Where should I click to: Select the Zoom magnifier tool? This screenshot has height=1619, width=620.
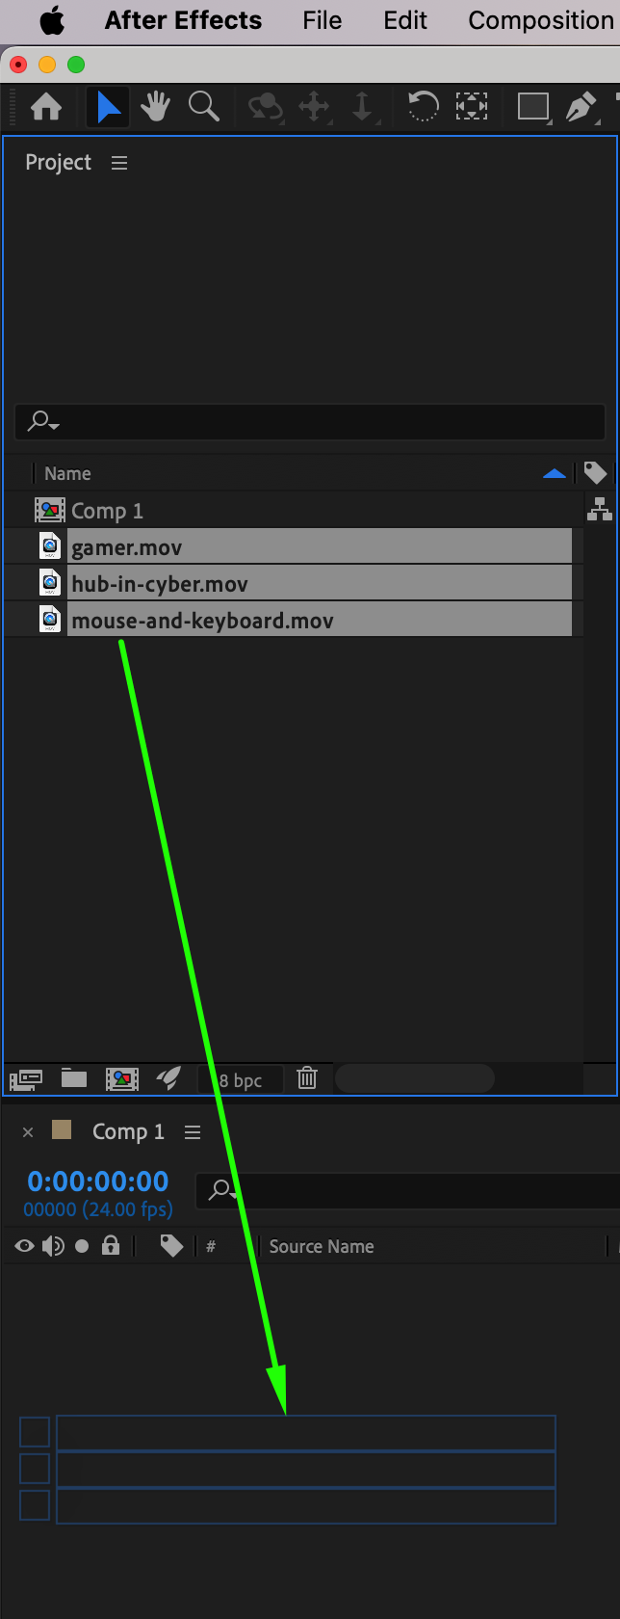pyautogui.click(x=204, y=106)
